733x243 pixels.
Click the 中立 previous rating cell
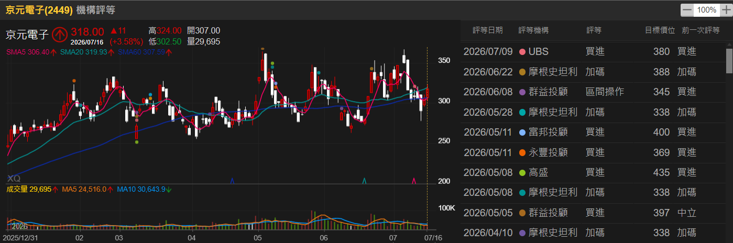(686, 213)
